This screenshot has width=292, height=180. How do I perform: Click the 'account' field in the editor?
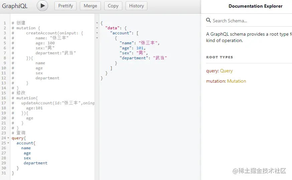[25, 143]
